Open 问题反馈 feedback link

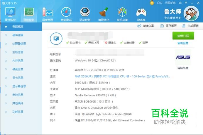click(170, 3)
